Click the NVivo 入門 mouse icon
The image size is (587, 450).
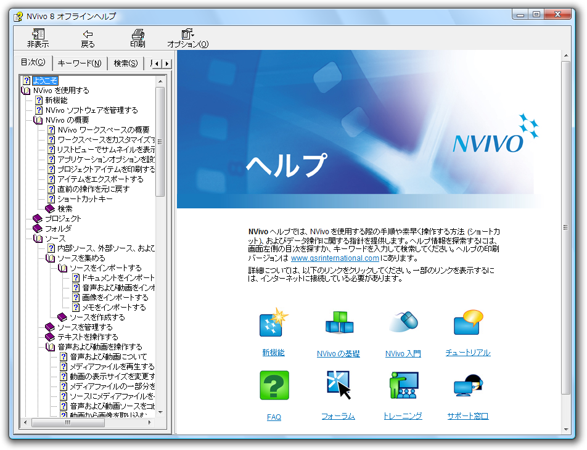(x=403, y=321)
